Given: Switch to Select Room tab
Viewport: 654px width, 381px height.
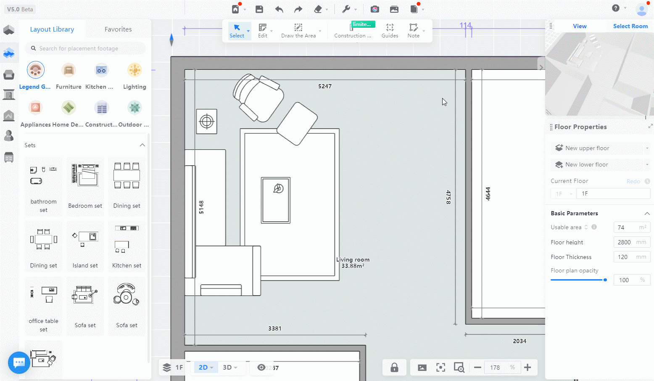Looking at the screenshot, I should [630, 26].
